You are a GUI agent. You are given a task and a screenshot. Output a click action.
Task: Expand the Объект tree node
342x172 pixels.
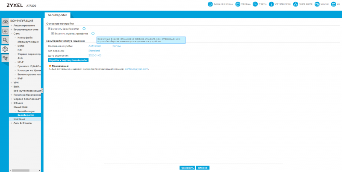(x=12, y=103)
